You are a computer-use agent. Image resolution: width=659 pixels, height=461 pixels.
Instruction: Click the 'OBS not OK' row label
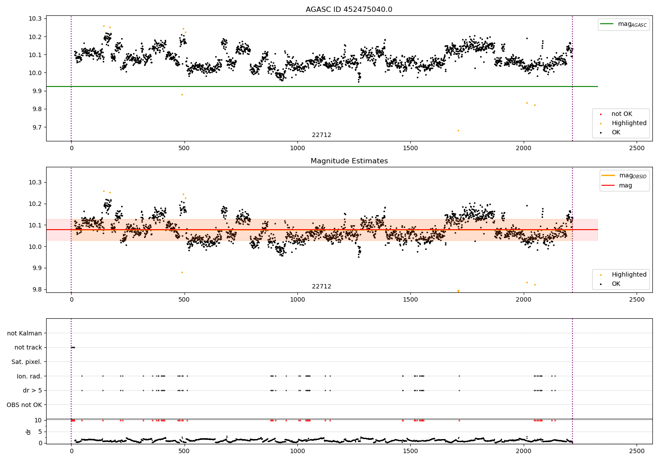tap(24, 405)
